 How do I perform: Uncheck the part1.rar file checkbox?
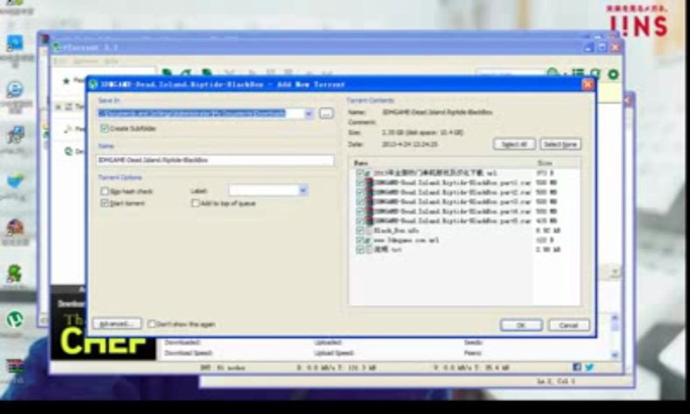360,182
